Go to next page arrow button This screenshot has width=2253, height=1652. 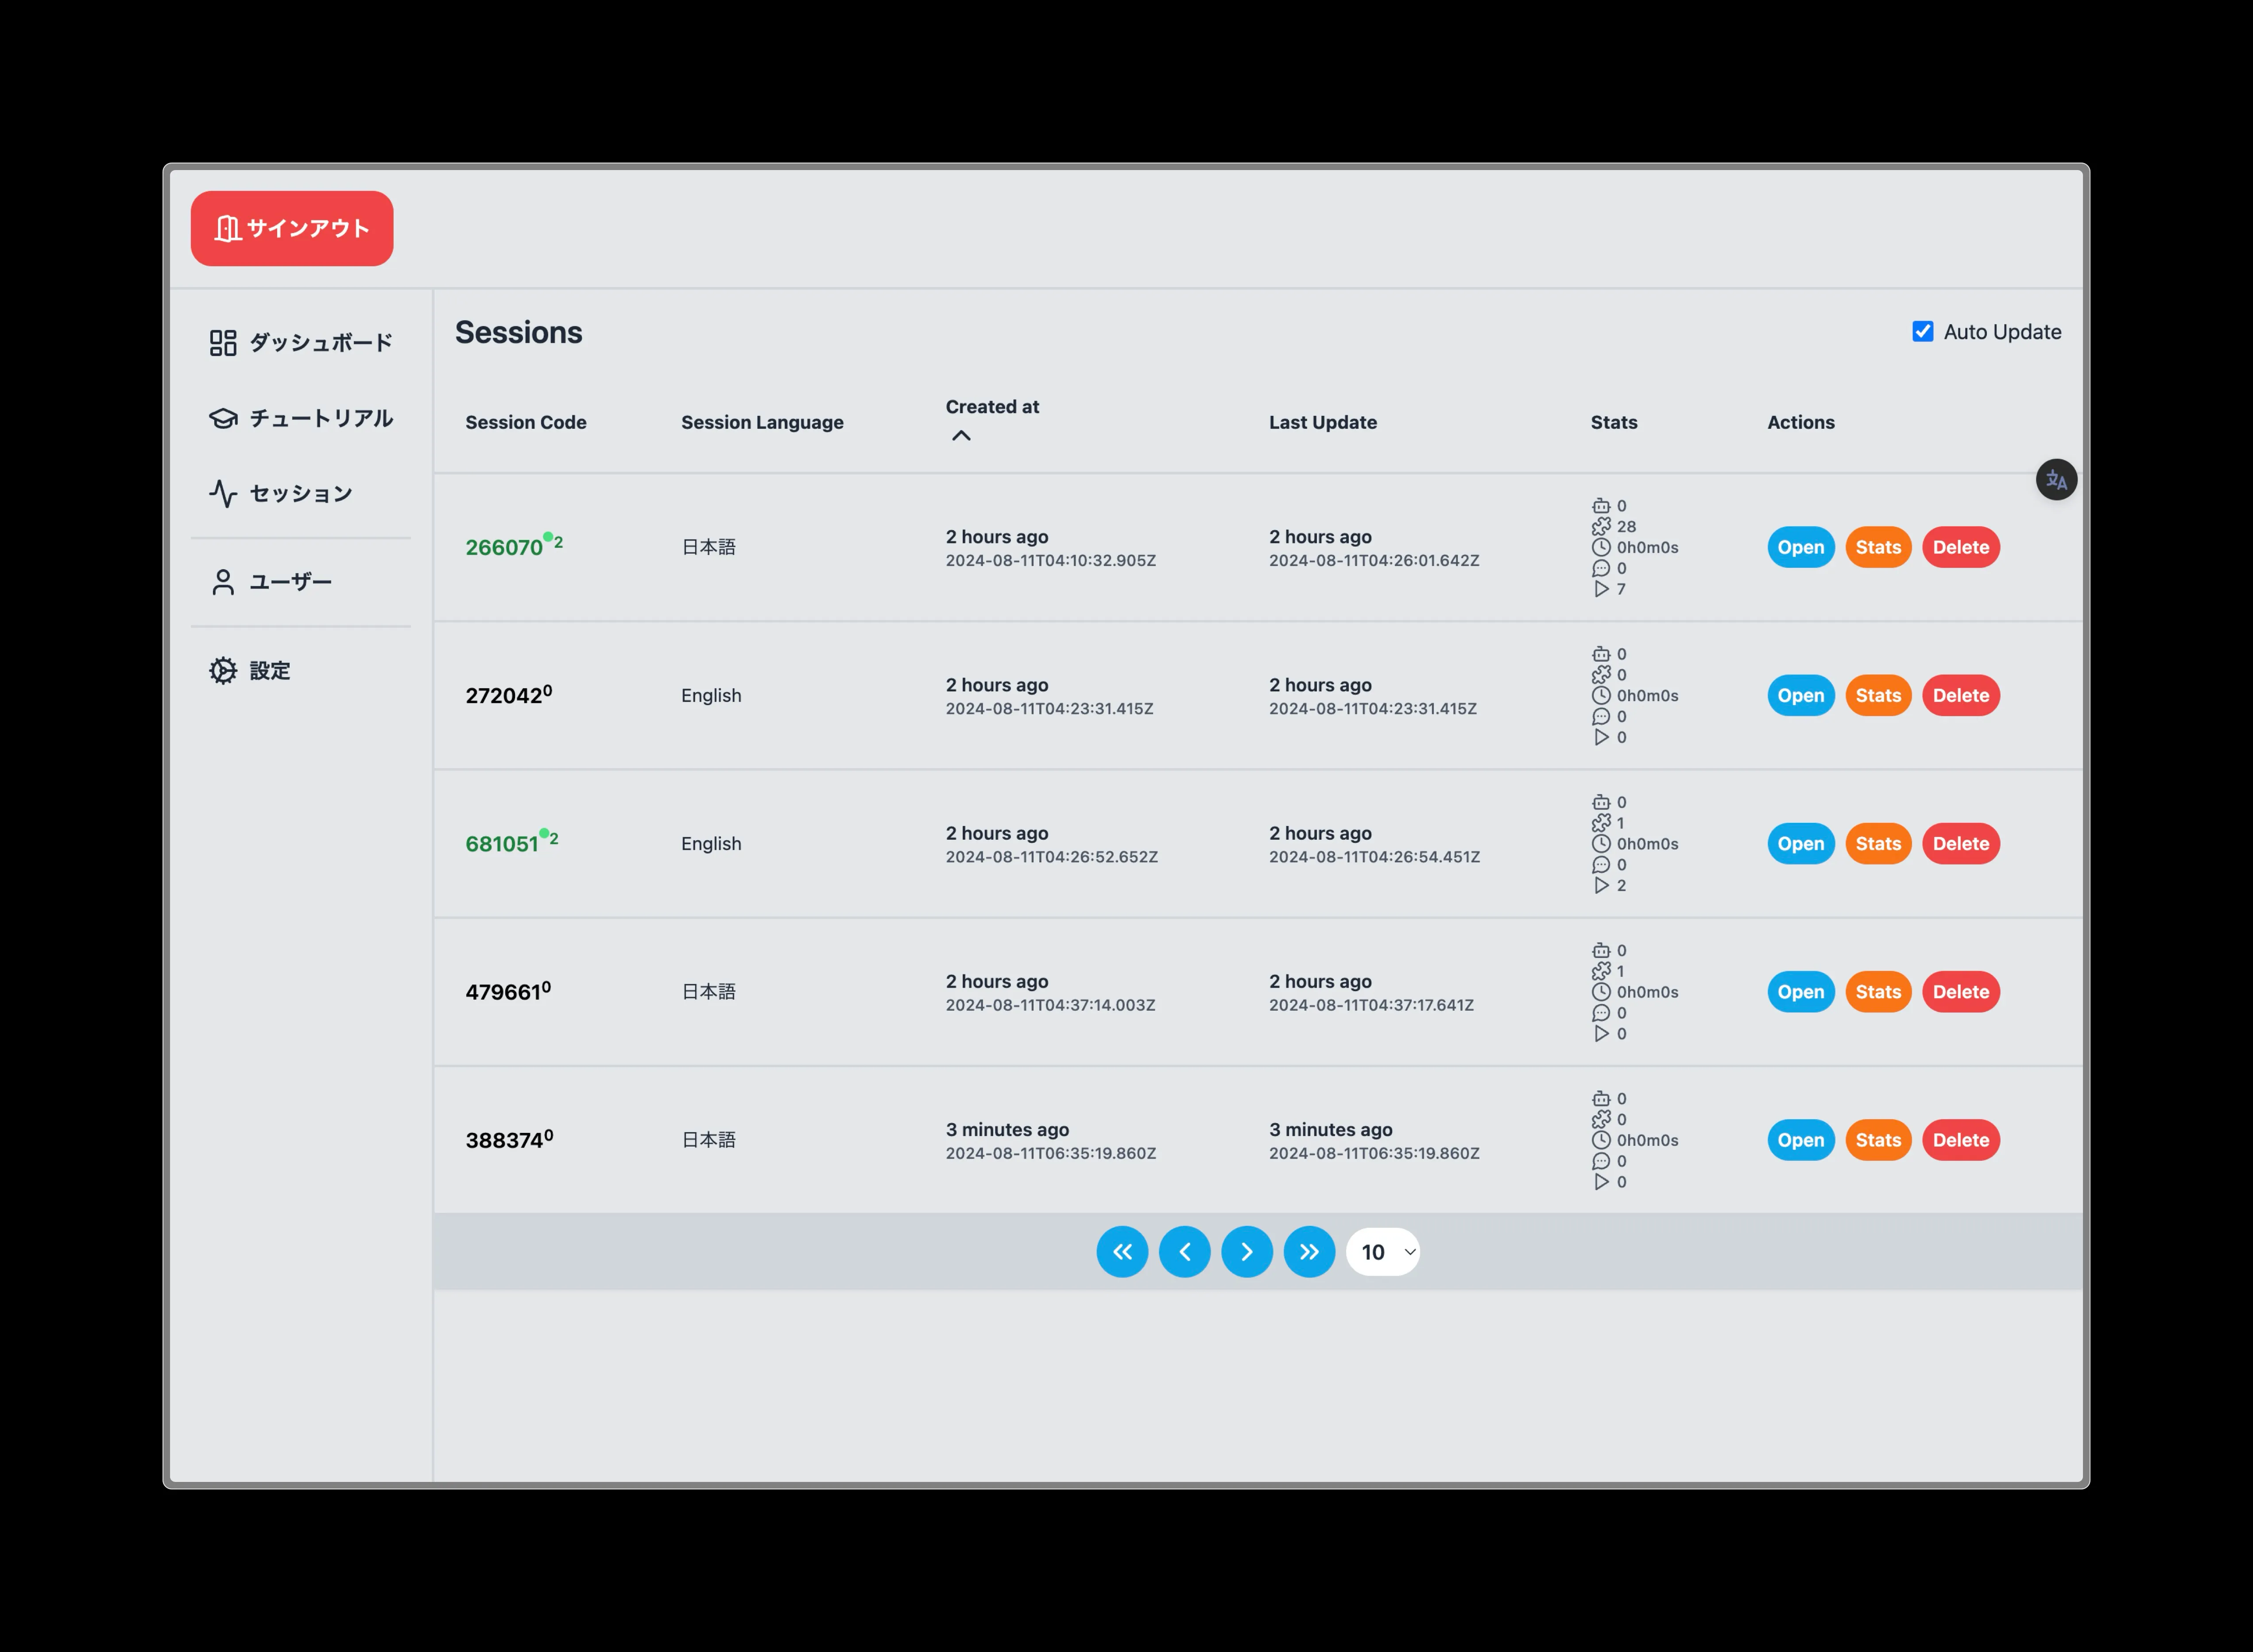click(1247, 1252)
